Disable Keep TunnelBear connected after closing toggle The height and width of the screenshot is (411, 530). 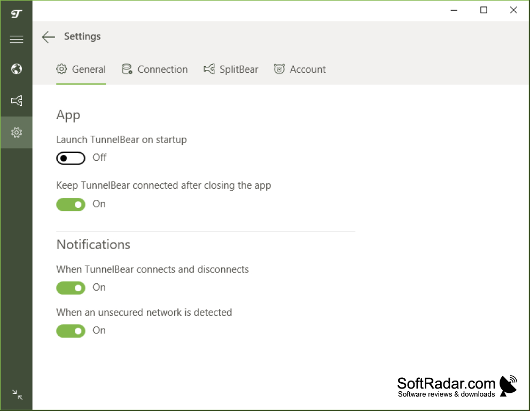pyautogui.click(x=71, y=205)
